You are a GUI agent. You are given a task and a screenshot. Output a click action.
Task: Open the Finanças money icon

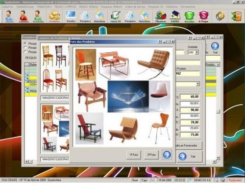[x=161, y=16]
